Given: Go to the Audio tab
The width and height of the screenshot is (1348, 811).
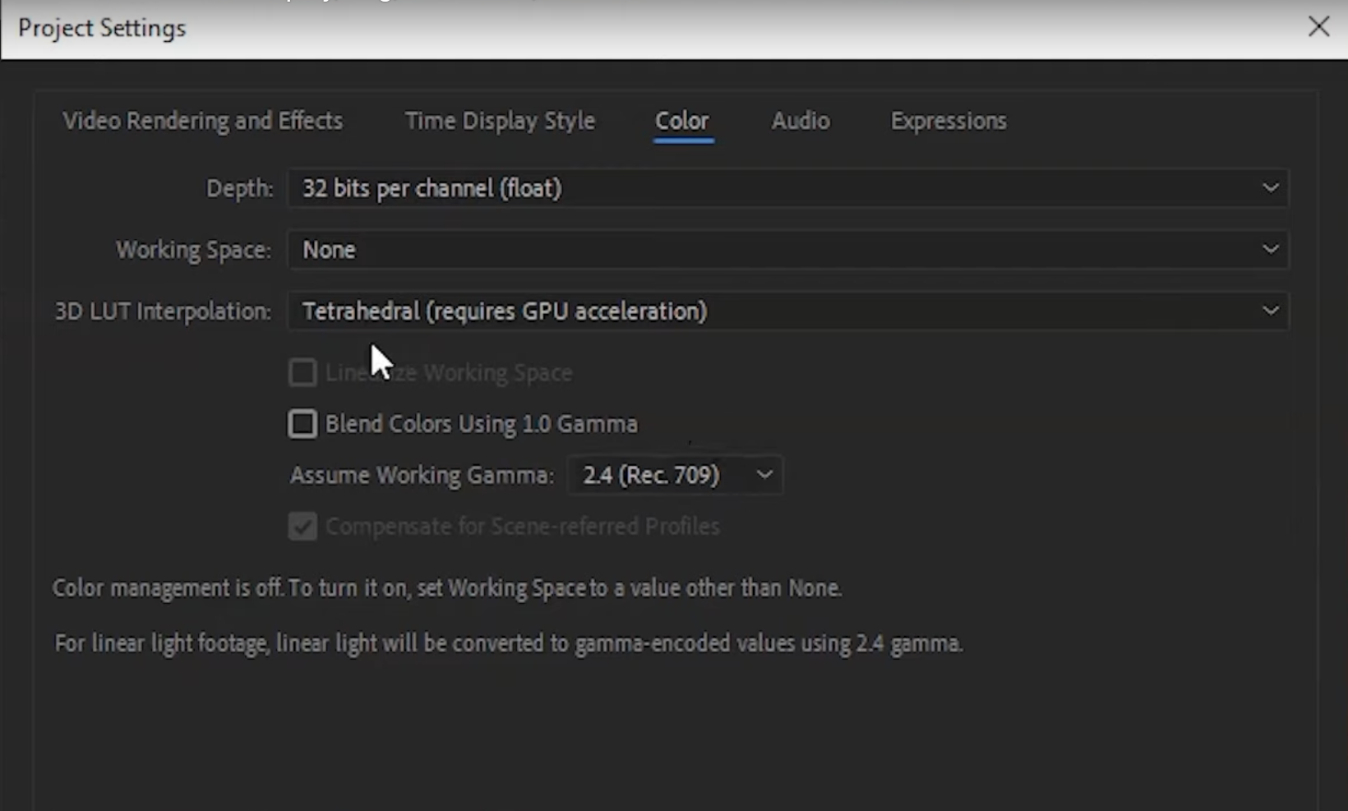Looking at the screenshot, I should click(x=801, y=121).
